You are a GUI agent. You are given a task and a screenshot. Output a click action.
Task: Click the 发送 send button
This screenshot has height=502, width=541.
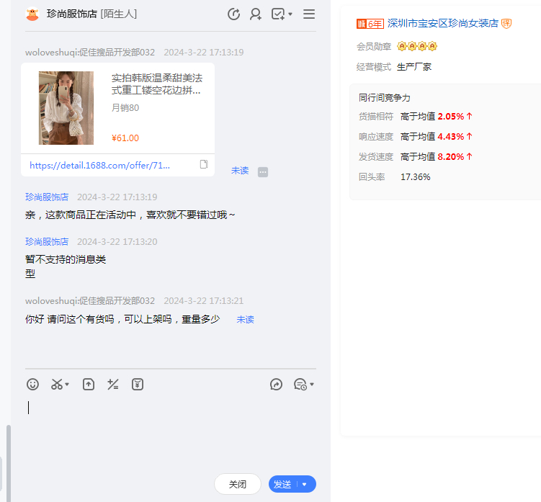pos(282,485)
